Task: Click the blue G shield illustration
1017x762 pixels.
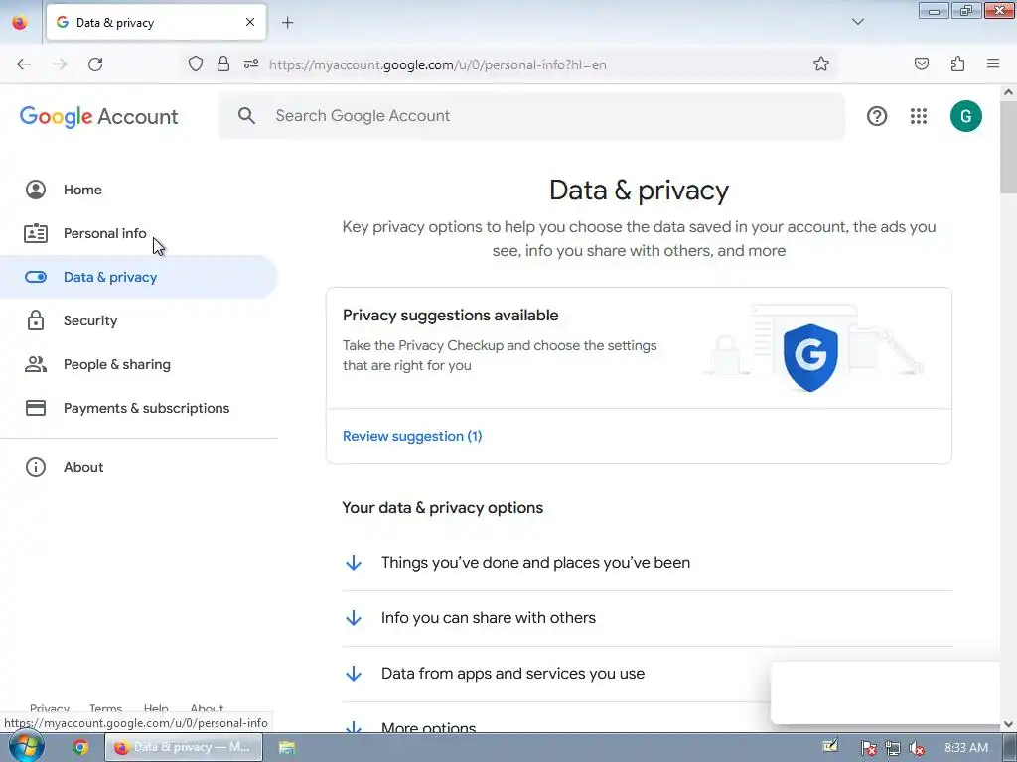Action: [x=810, y=357]
